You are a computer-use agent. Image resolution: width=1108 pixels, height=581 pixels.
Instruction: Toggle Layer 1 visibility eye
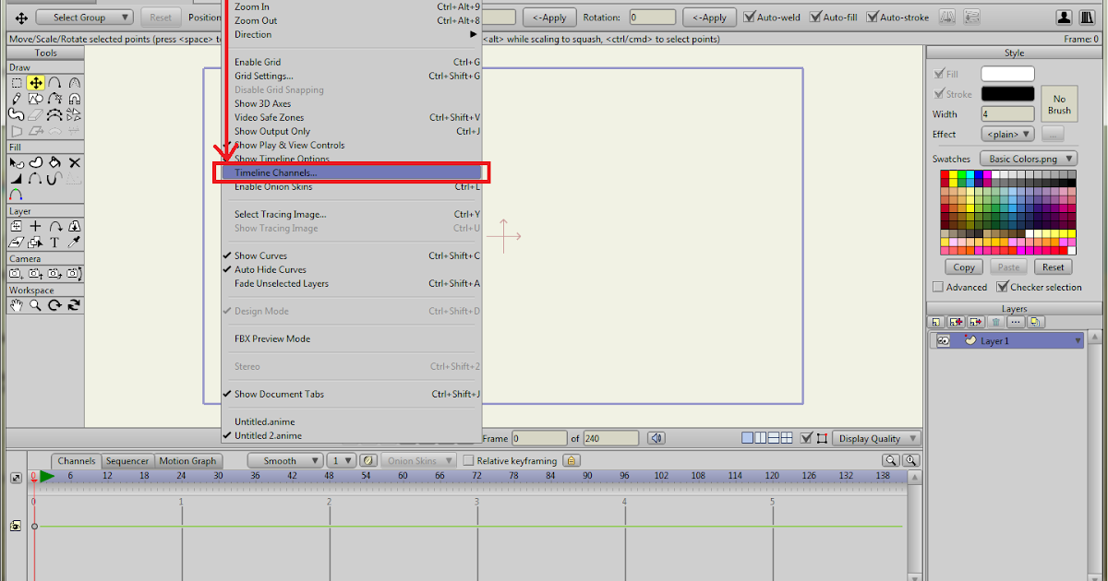tap(943, 340)
